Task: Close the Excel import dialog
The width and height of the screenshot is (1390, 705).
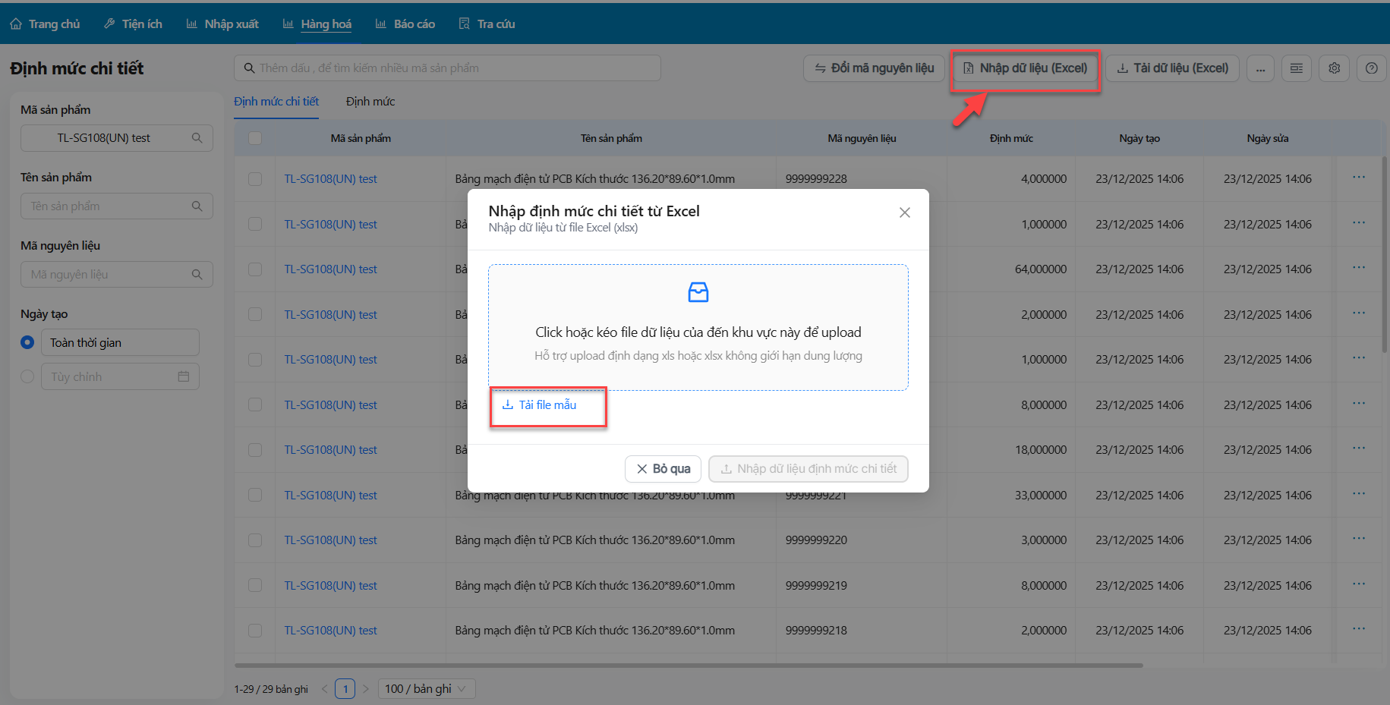Action: tap(904, 212)
